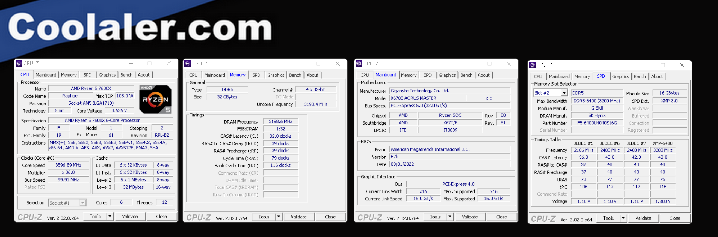Click Close button in SPD window
The image size is (718, 237).
675,218
